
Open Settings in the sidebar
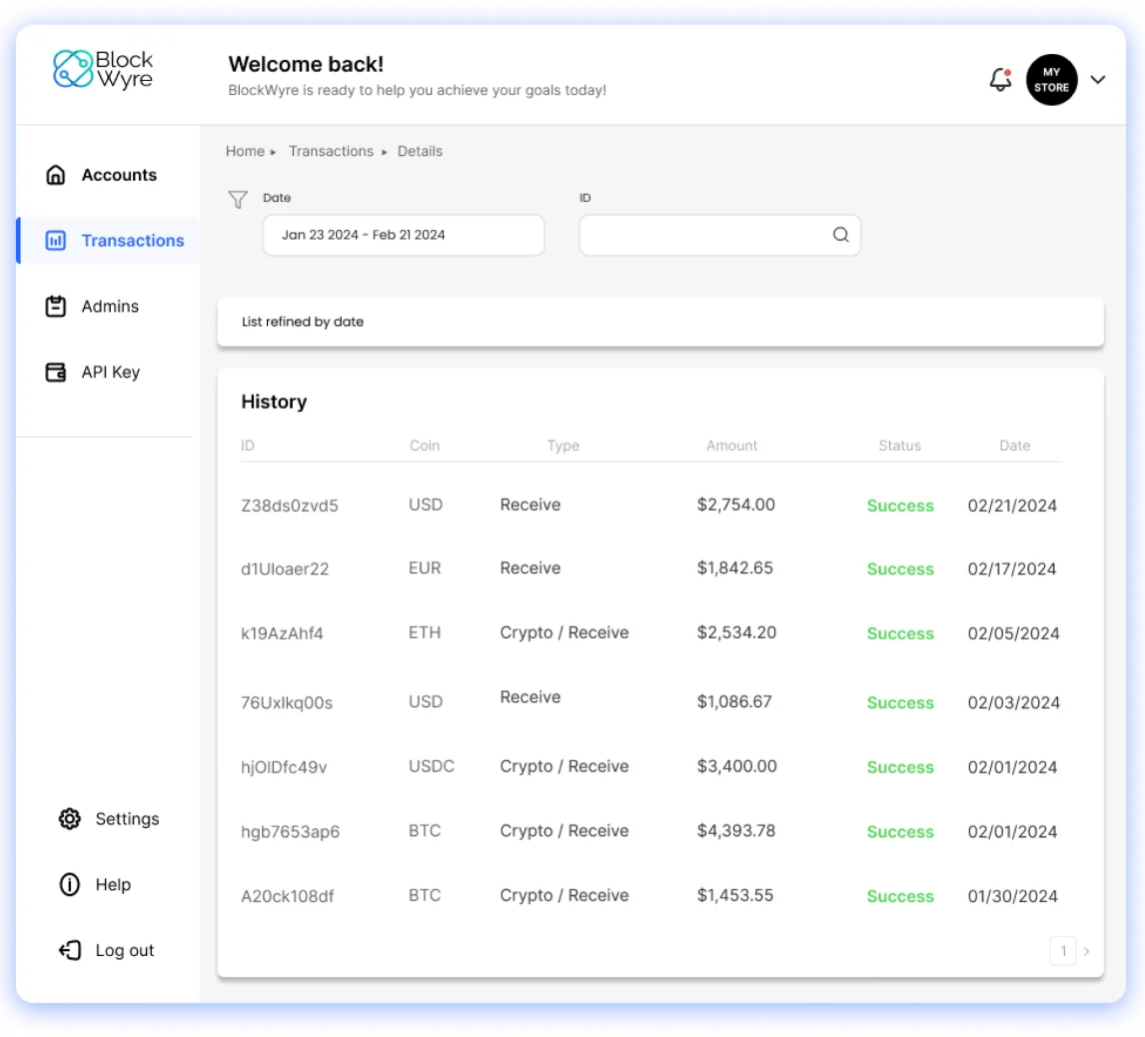[x=127, y=818]
